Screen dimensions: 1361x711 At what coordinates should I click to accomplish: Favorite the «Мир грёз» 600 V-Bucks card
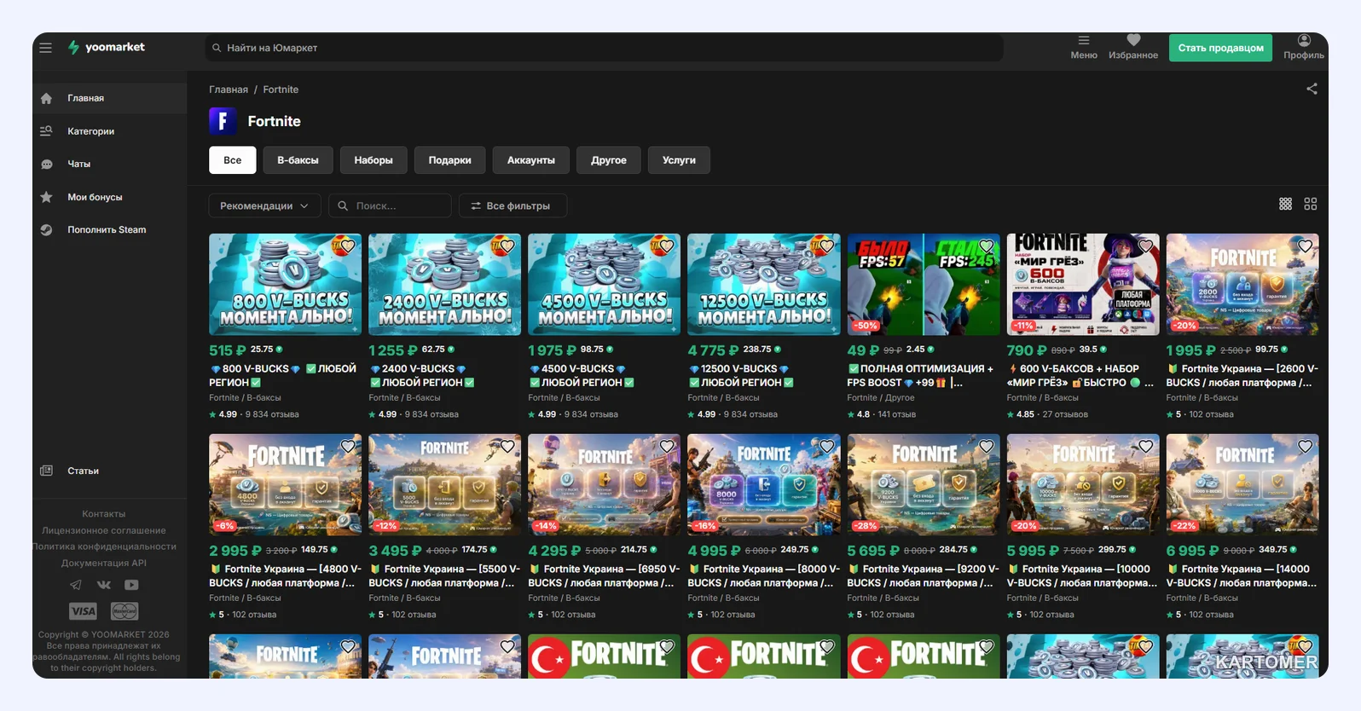[x=1146, y=246]
